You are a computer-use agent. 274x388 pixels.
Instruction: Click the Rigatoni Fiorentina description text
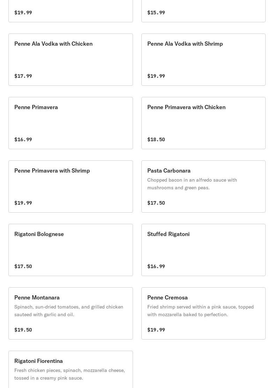tap(69, 374)
